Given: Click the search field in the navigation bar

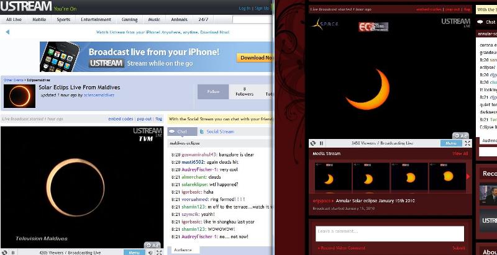Looking at the screenshot, I should click(x=252, y=20).
